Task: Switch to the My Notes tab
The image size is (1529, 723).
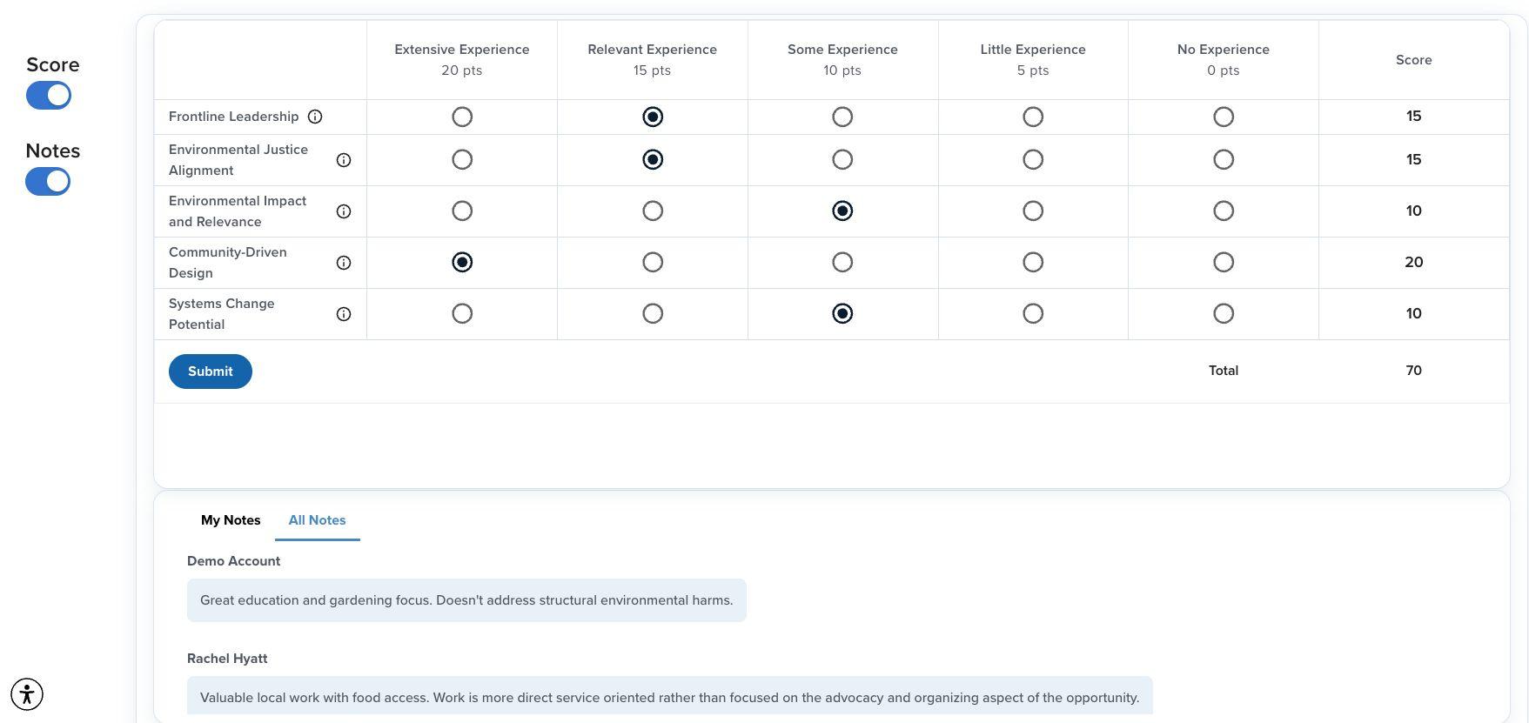Action: click(231, 520)
